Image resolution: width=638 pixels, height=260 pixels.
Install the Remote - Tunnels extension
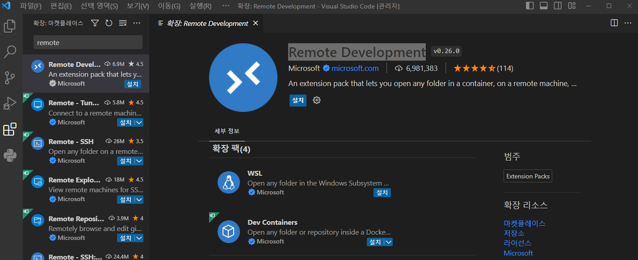pyautogui.click(x=126, y=122)
